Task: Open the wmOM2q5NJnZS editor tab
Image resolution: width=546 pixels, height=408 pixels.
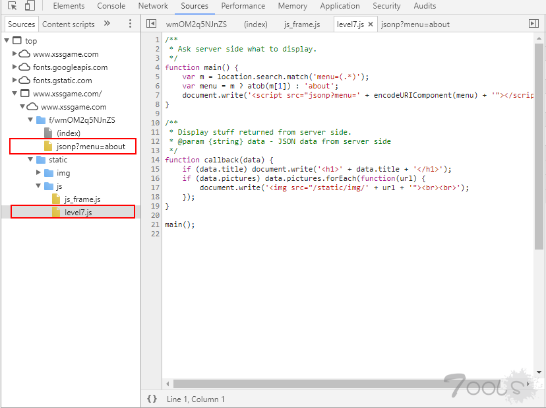Action: pyautogui.click(x=196, y=24)
